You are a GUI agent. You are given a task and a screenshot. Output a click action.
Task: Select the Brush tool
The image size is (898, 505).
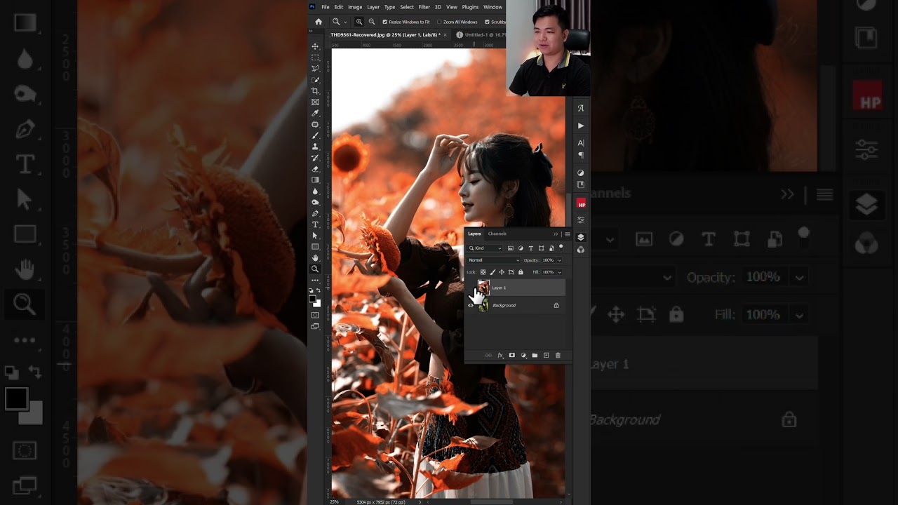315,135
